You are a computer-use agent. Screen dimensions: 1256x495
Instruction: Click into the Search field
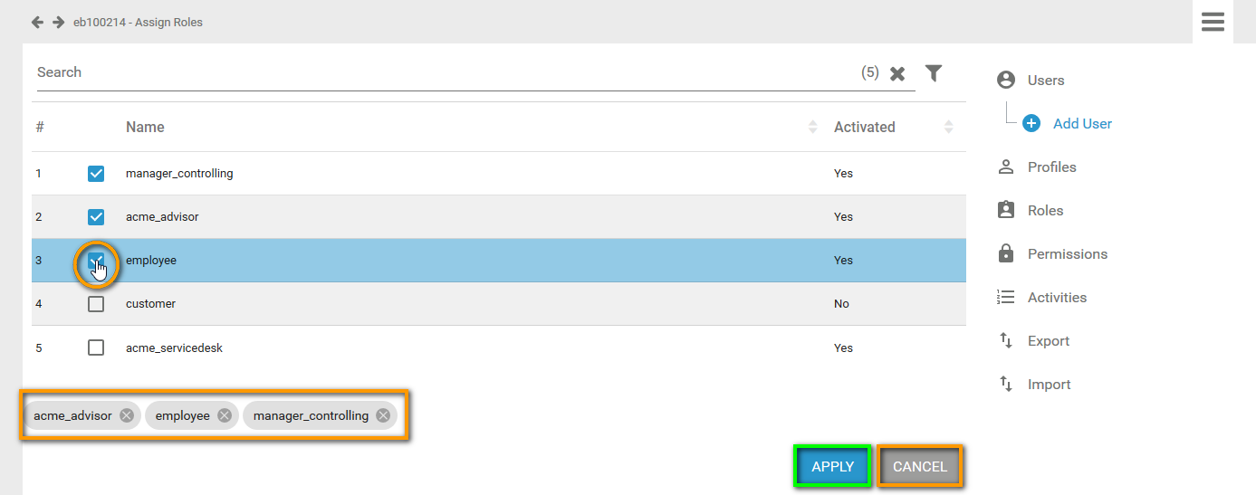[444, 72]
